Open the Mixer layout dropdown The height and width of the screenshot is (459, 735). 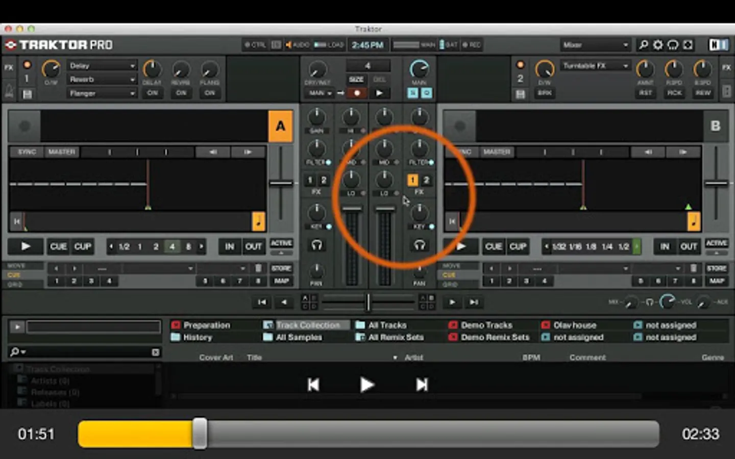[x=595, y=45]
